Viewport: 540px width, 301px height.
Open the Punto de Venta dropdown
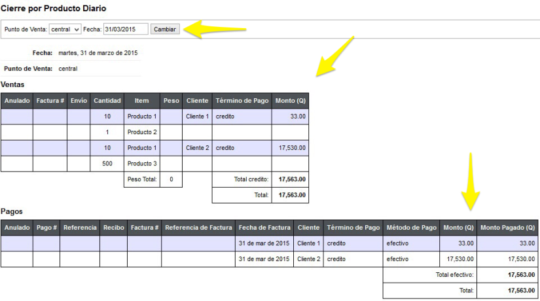[x=65, y=29]
